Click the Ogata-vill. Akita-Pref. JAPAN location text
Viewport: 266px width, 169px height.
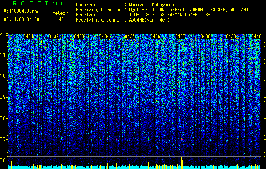pos(189,10)
